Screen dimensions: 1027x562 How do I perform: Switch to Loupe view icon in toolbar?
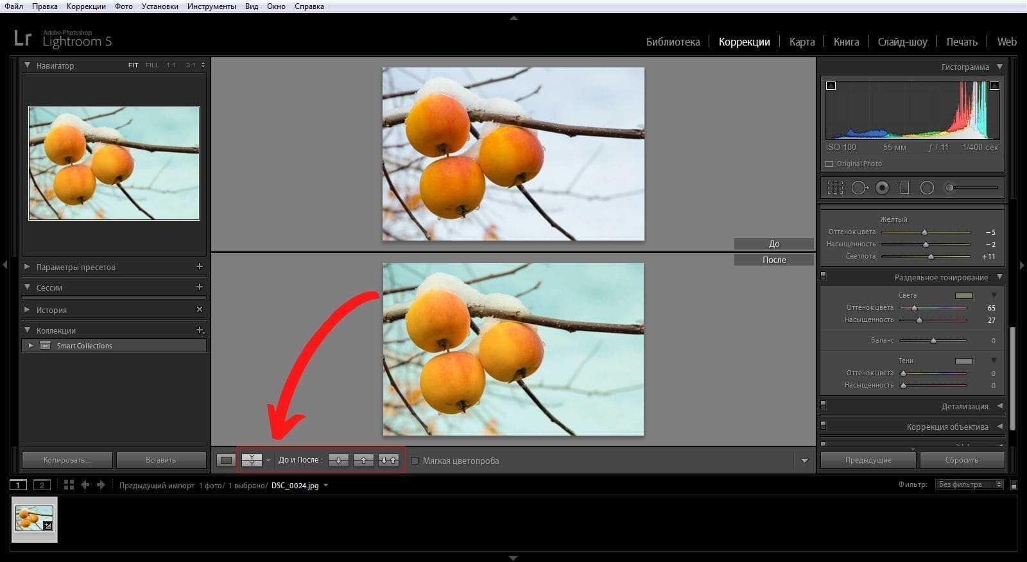pyautogui.click(x=226, y=460)
